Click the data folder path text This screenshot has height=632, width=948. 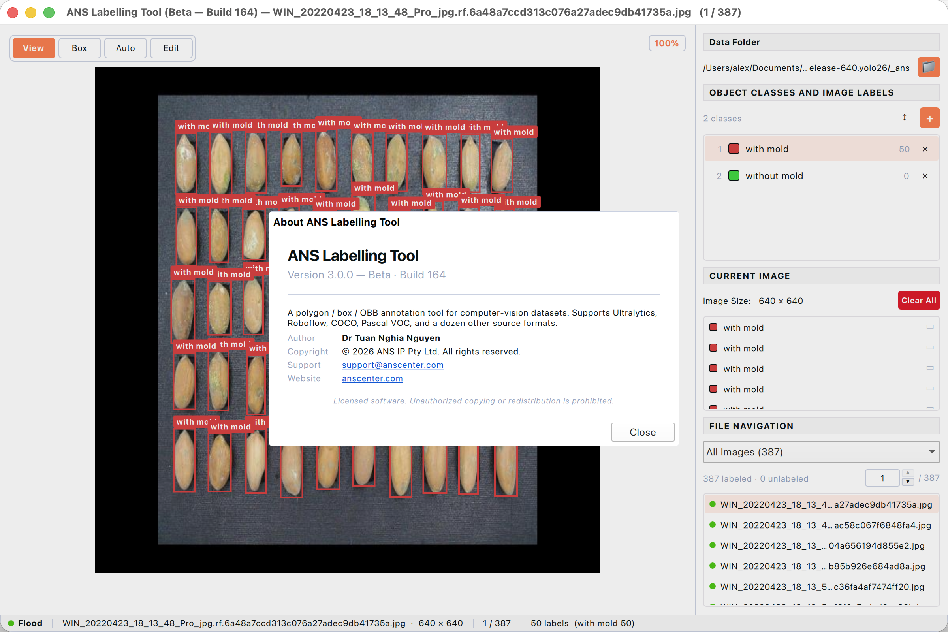(x=806, y=68)
